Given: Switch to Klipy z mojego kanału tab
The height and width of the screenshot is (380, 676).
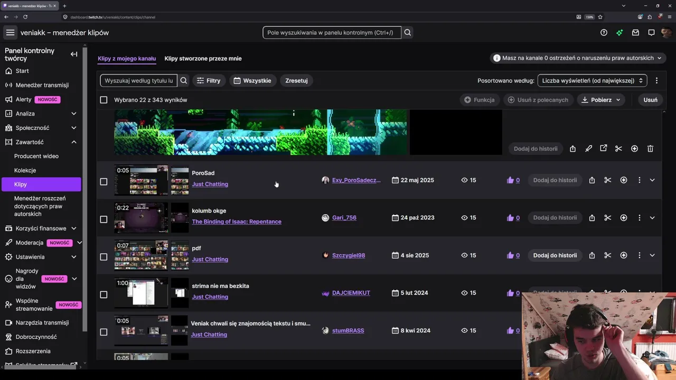Looking at the screenshot, I should point(127,59).
